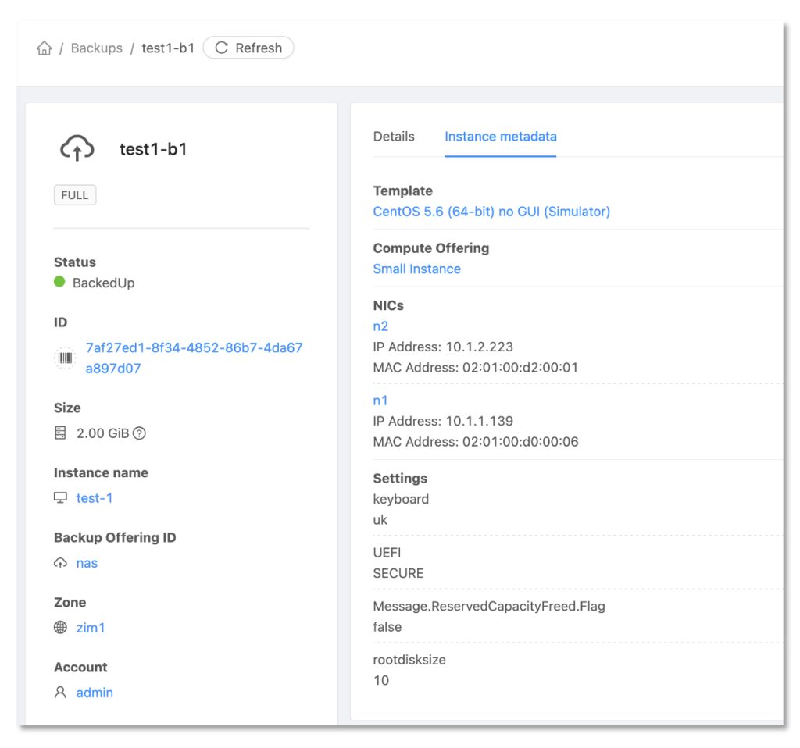The width and height of the screenshot is (800, 748).
Task: Click the globe icon beside zim1
Action: [60, 627]
